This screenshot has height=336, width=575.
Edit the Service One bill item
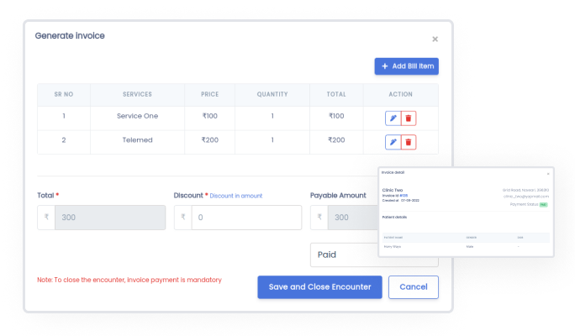[393, 118]
